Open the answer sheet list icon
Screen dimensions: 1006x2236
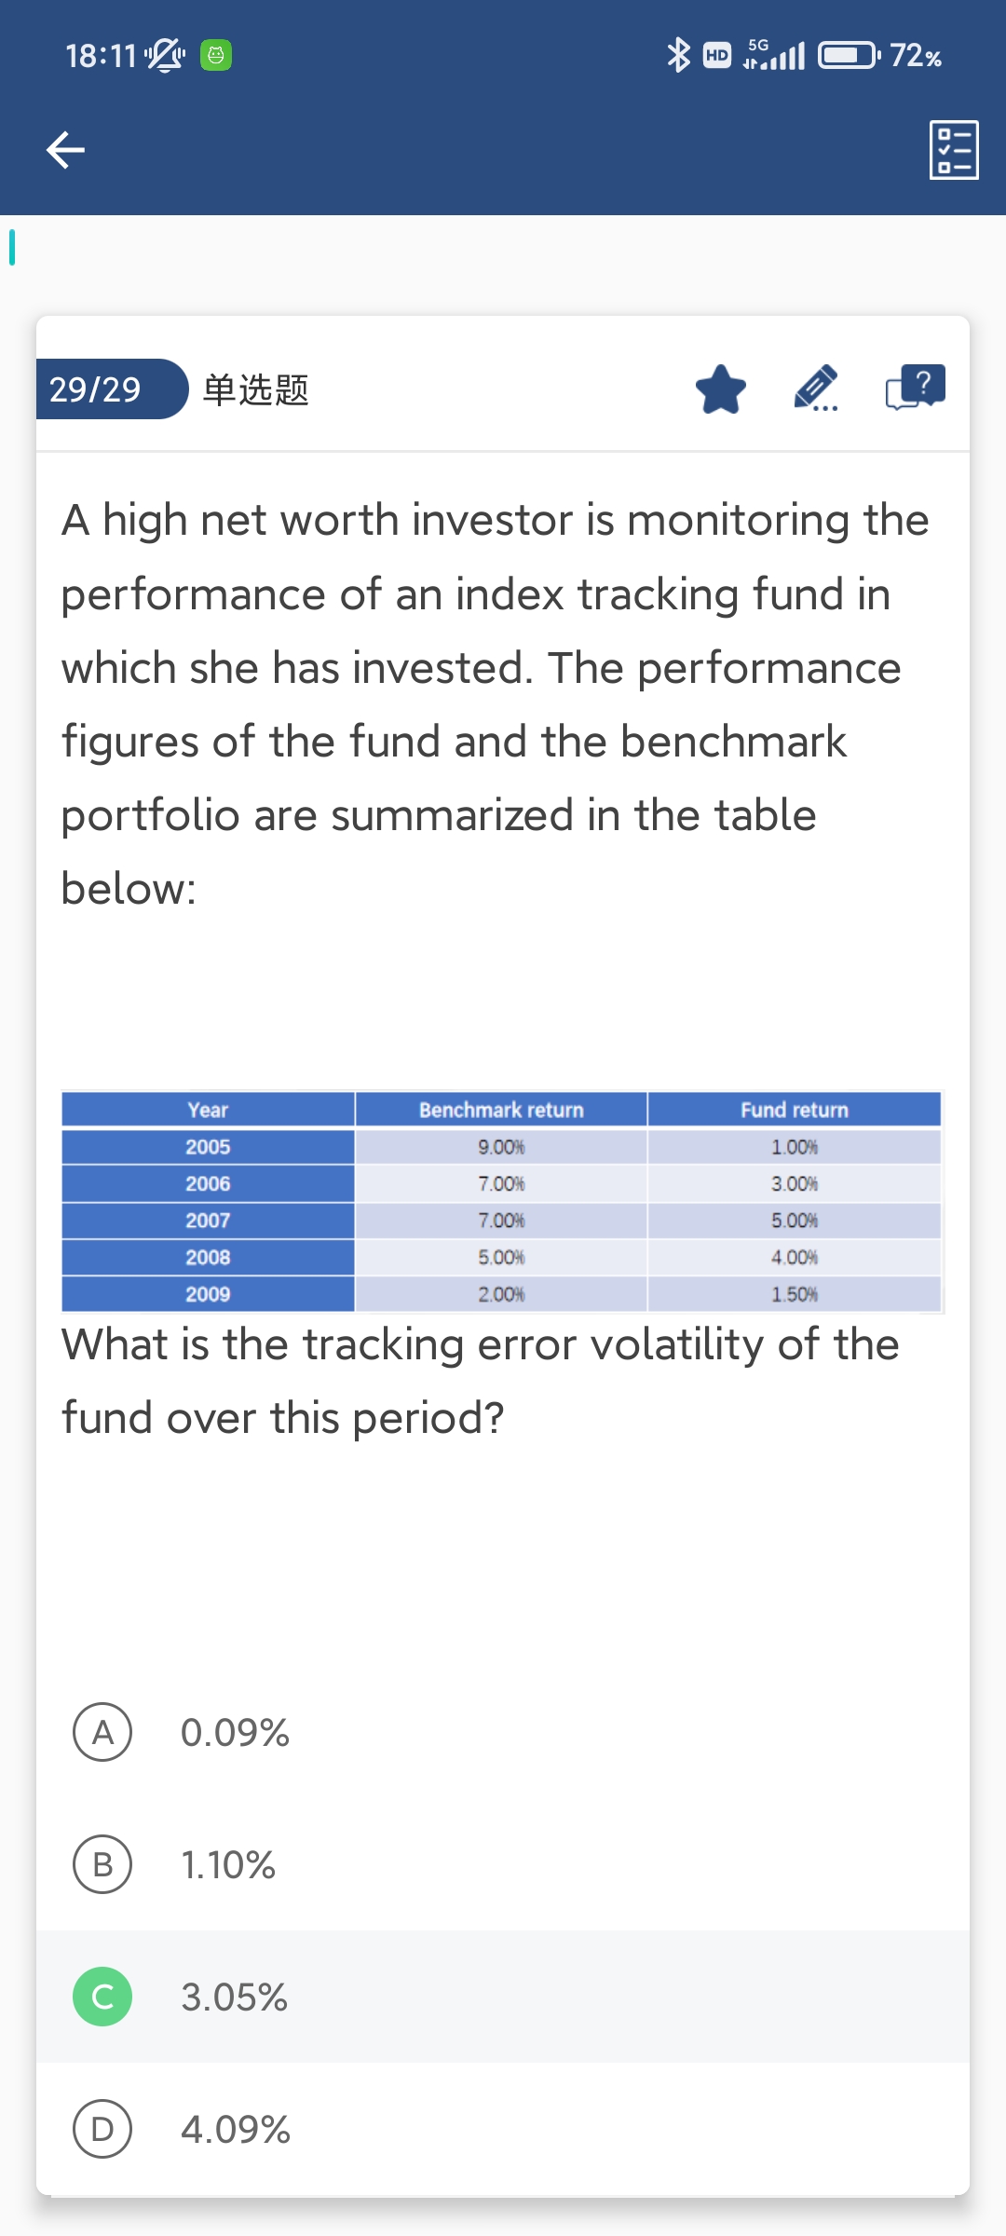click(954, 150)
